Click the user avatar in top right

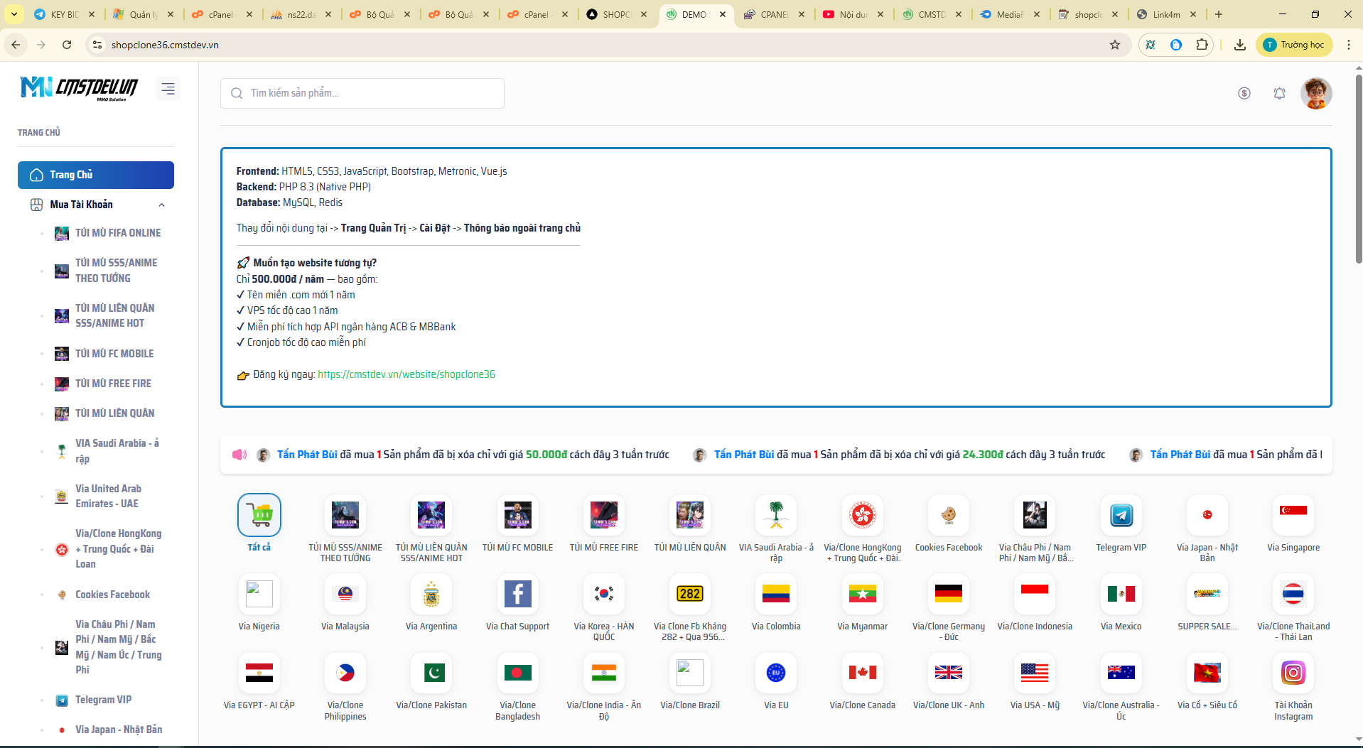1315,93
